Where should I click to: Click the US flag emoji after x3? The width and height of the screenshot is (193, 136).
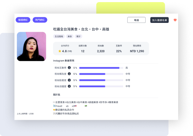[x=75, y=106]
